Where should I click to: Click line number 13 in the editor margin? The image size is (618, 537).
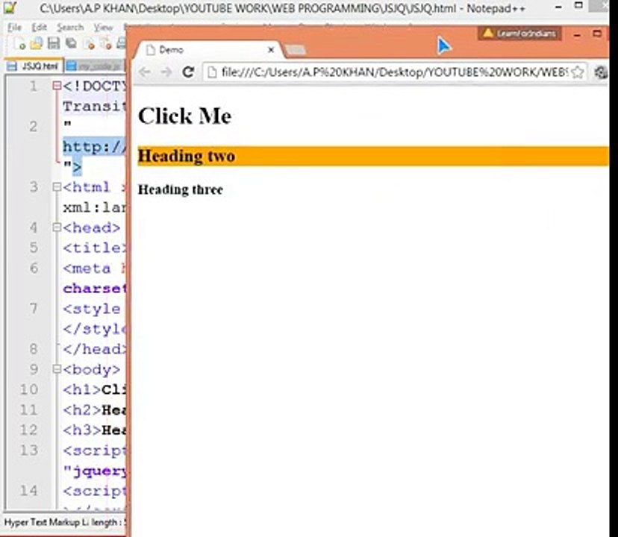pos(29,450)
